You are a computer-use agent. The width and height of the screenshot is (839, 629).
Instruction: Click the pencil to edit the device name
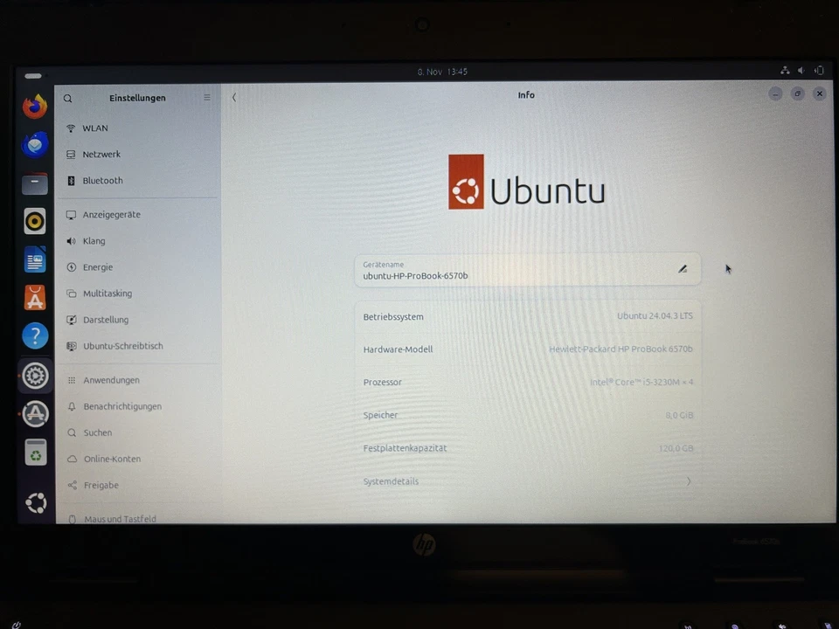pos(683,268)
